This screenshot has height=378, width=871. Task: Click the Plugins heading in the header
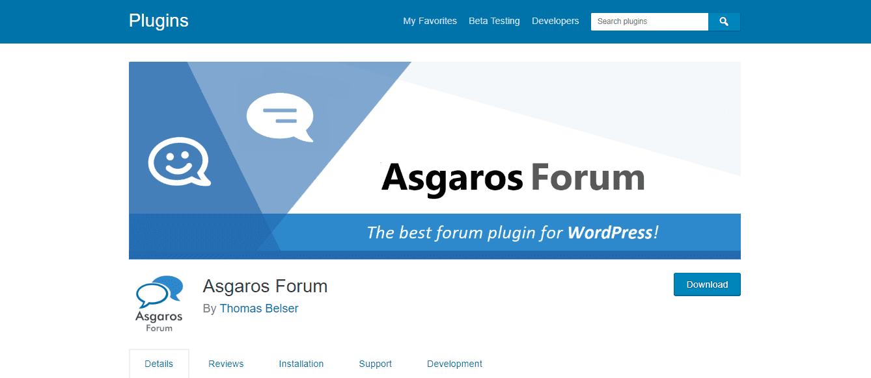click(x=159, y=21)
